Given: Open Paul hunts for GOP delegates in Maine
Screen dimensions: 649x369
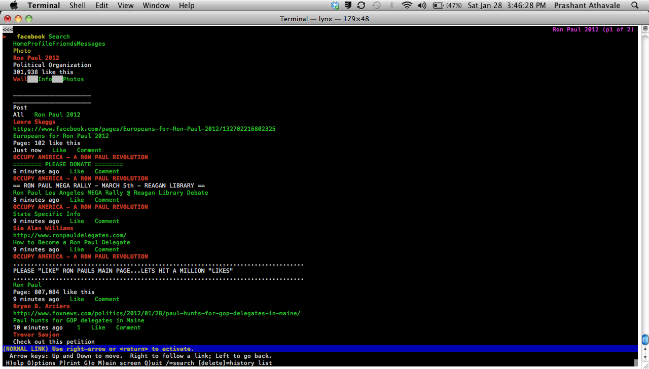Looking at the screenshot, I should (79, 320).
